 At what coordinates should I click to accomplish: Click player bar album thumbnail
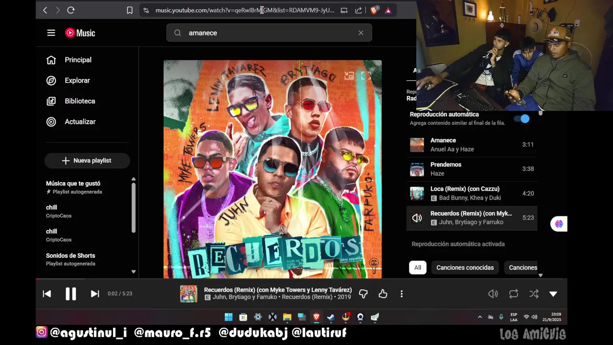tap(189, 294)
